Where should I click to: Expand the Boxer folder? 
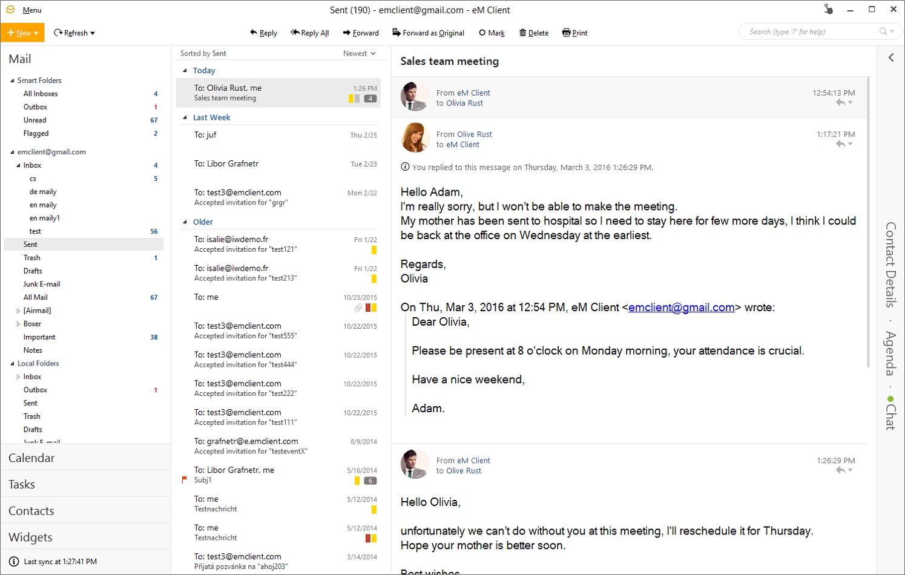coord(18,324)
